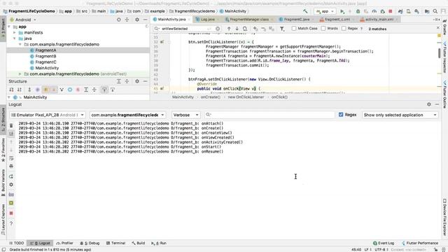Collapse the java folder

15,38
